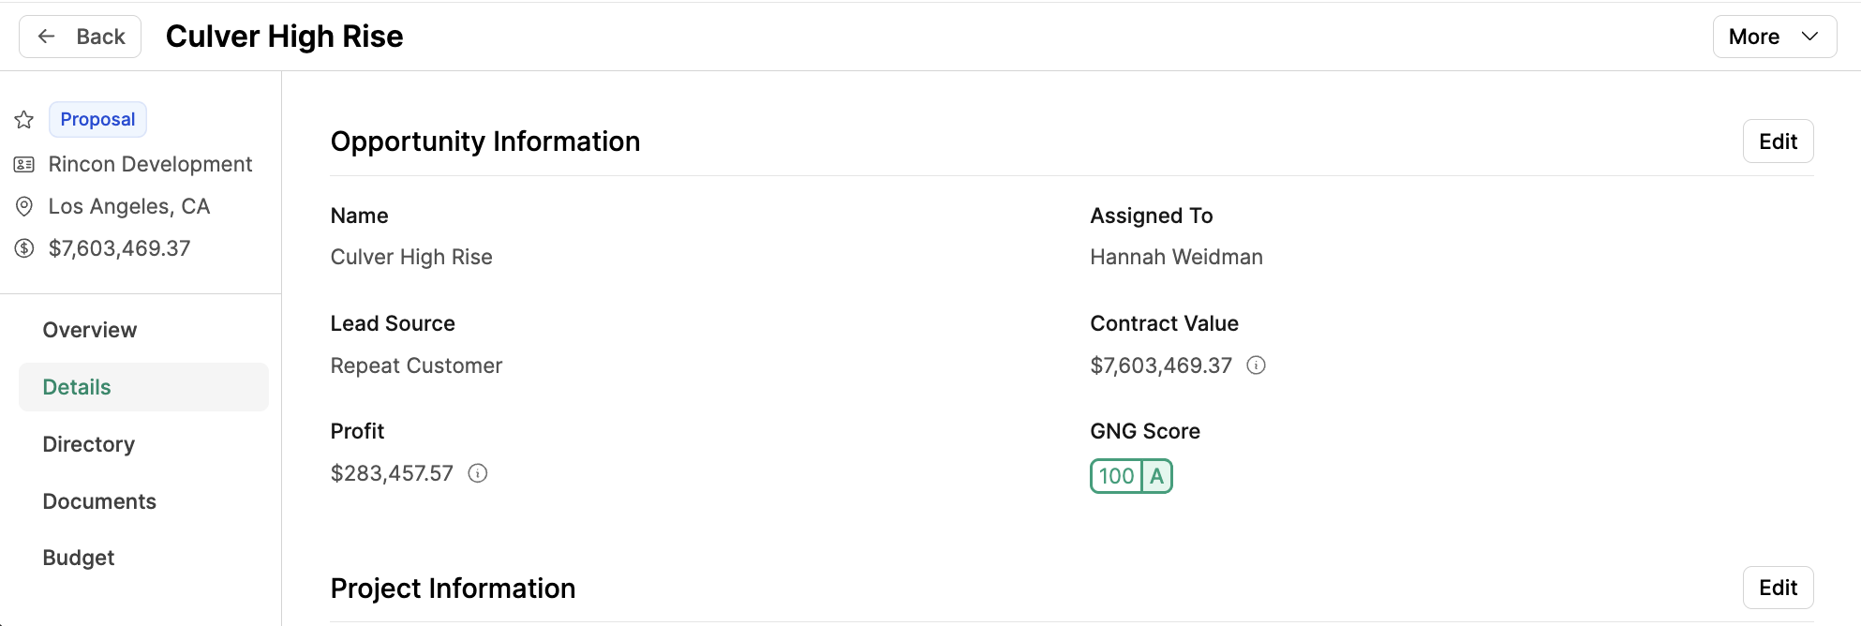
Task: Click the location pin icon
Action: point(24,206)
